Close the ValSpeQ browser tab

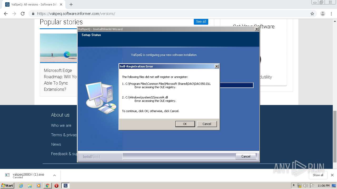[61, 4]
